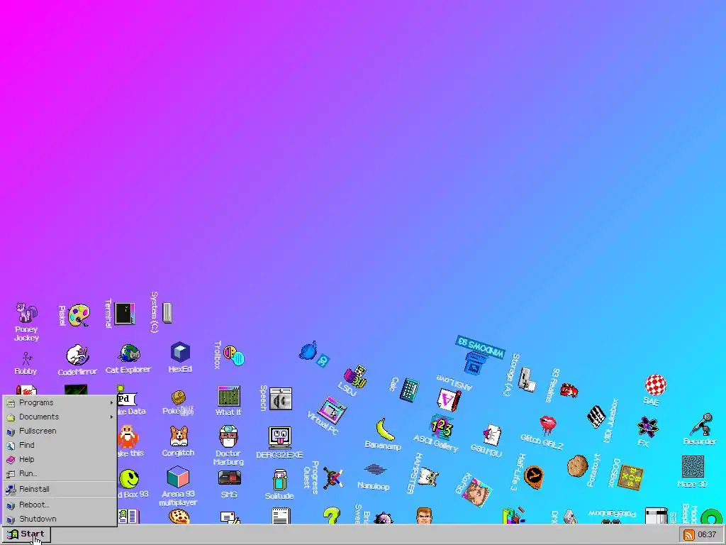Launch the HexEd cube icon
Viewport: 726px width, 545px height.
tap(180, 353)
